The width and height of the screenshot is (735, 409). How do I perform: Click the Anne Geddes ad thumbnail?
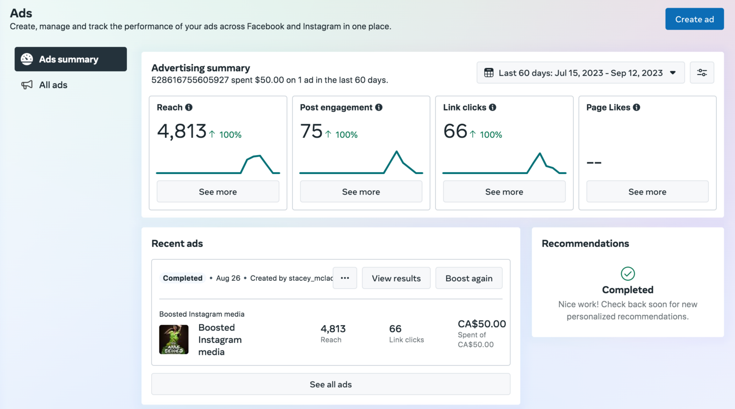coord(174,340)
